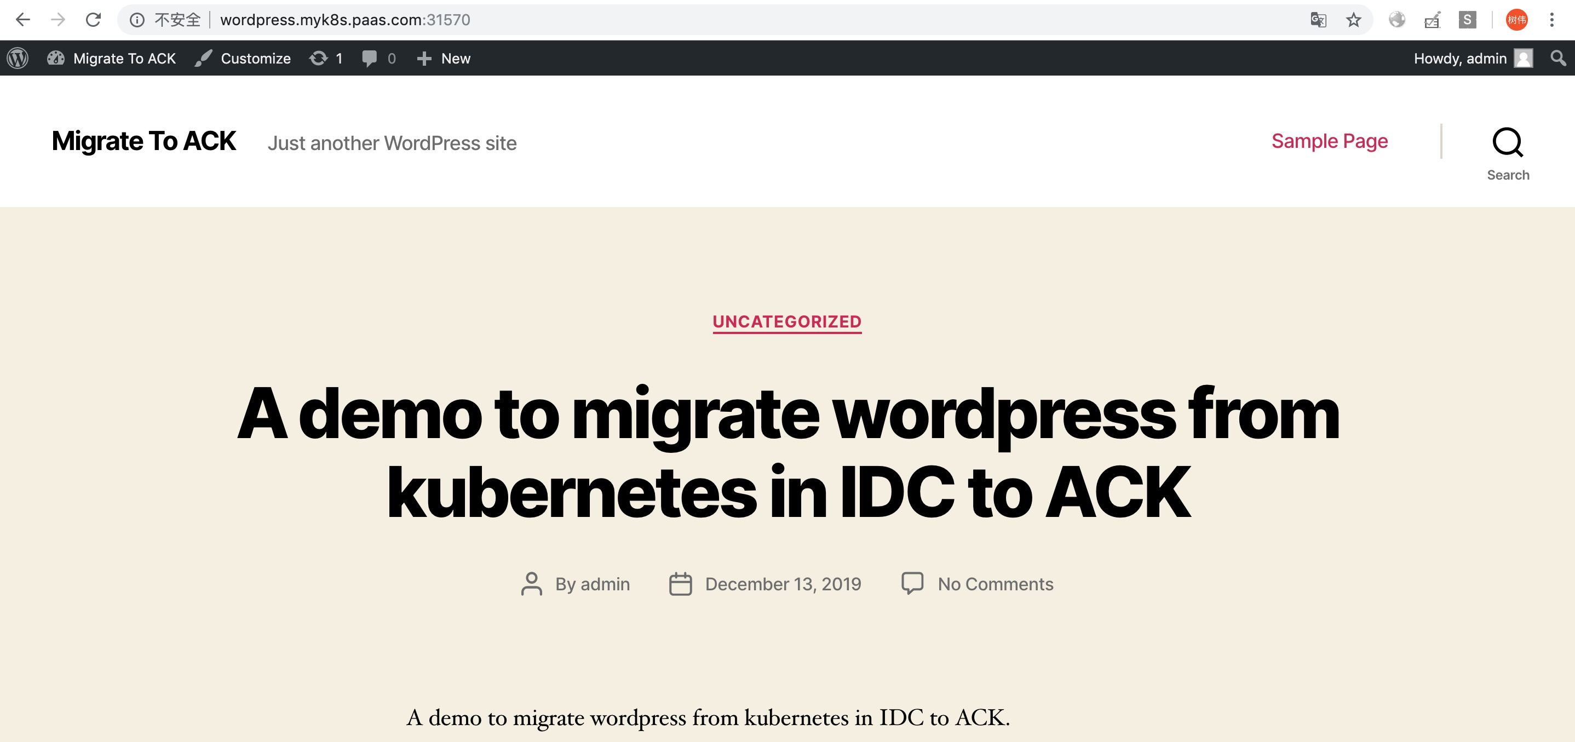Open the UNCATEGORIZED category link
Viewport: 1575px width, 742px height.
coord(787,322)
